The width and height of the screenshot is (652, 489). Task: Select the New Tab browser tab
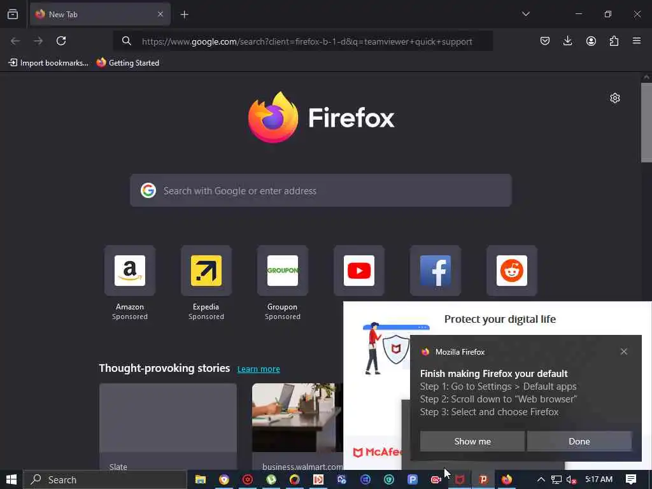coord(100,14)
